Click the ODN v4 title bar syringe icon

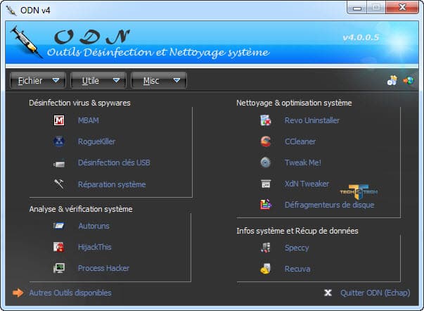(11, 11)
